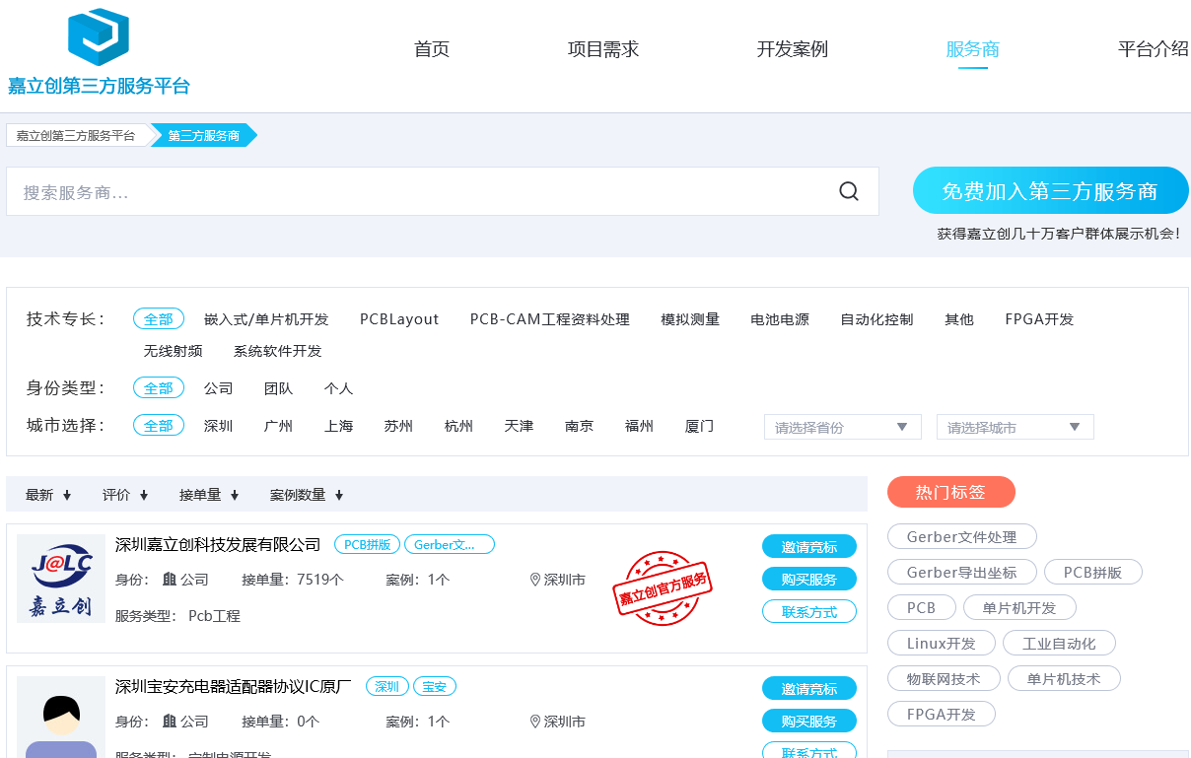1191x758 pixels.
Task: Filter 身份类型 by 团队
Action: click(279, 388)
